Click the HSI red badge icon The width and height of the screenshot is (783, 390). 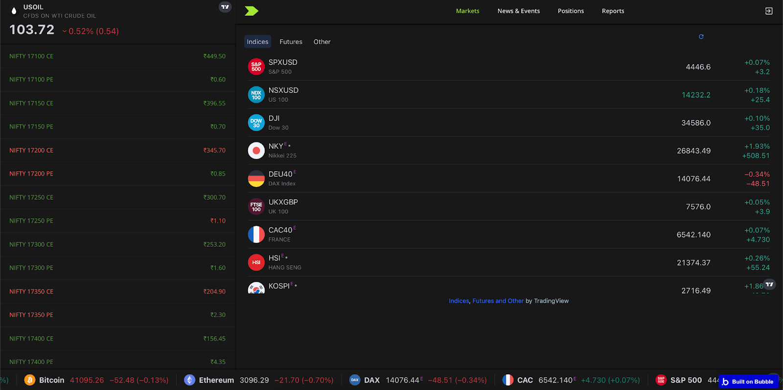pyautogui.click(x=256, y=262)
